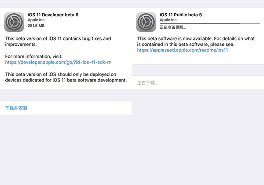This screenshot has height=185, width=264.
Task: Click "Apple Inc." under Developer beta 6
Action: click(37, 20)
